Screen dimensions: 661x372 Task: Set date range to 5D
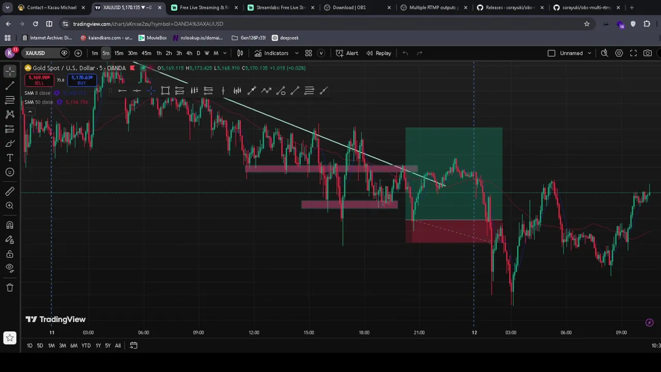click(x=40, y=346)
